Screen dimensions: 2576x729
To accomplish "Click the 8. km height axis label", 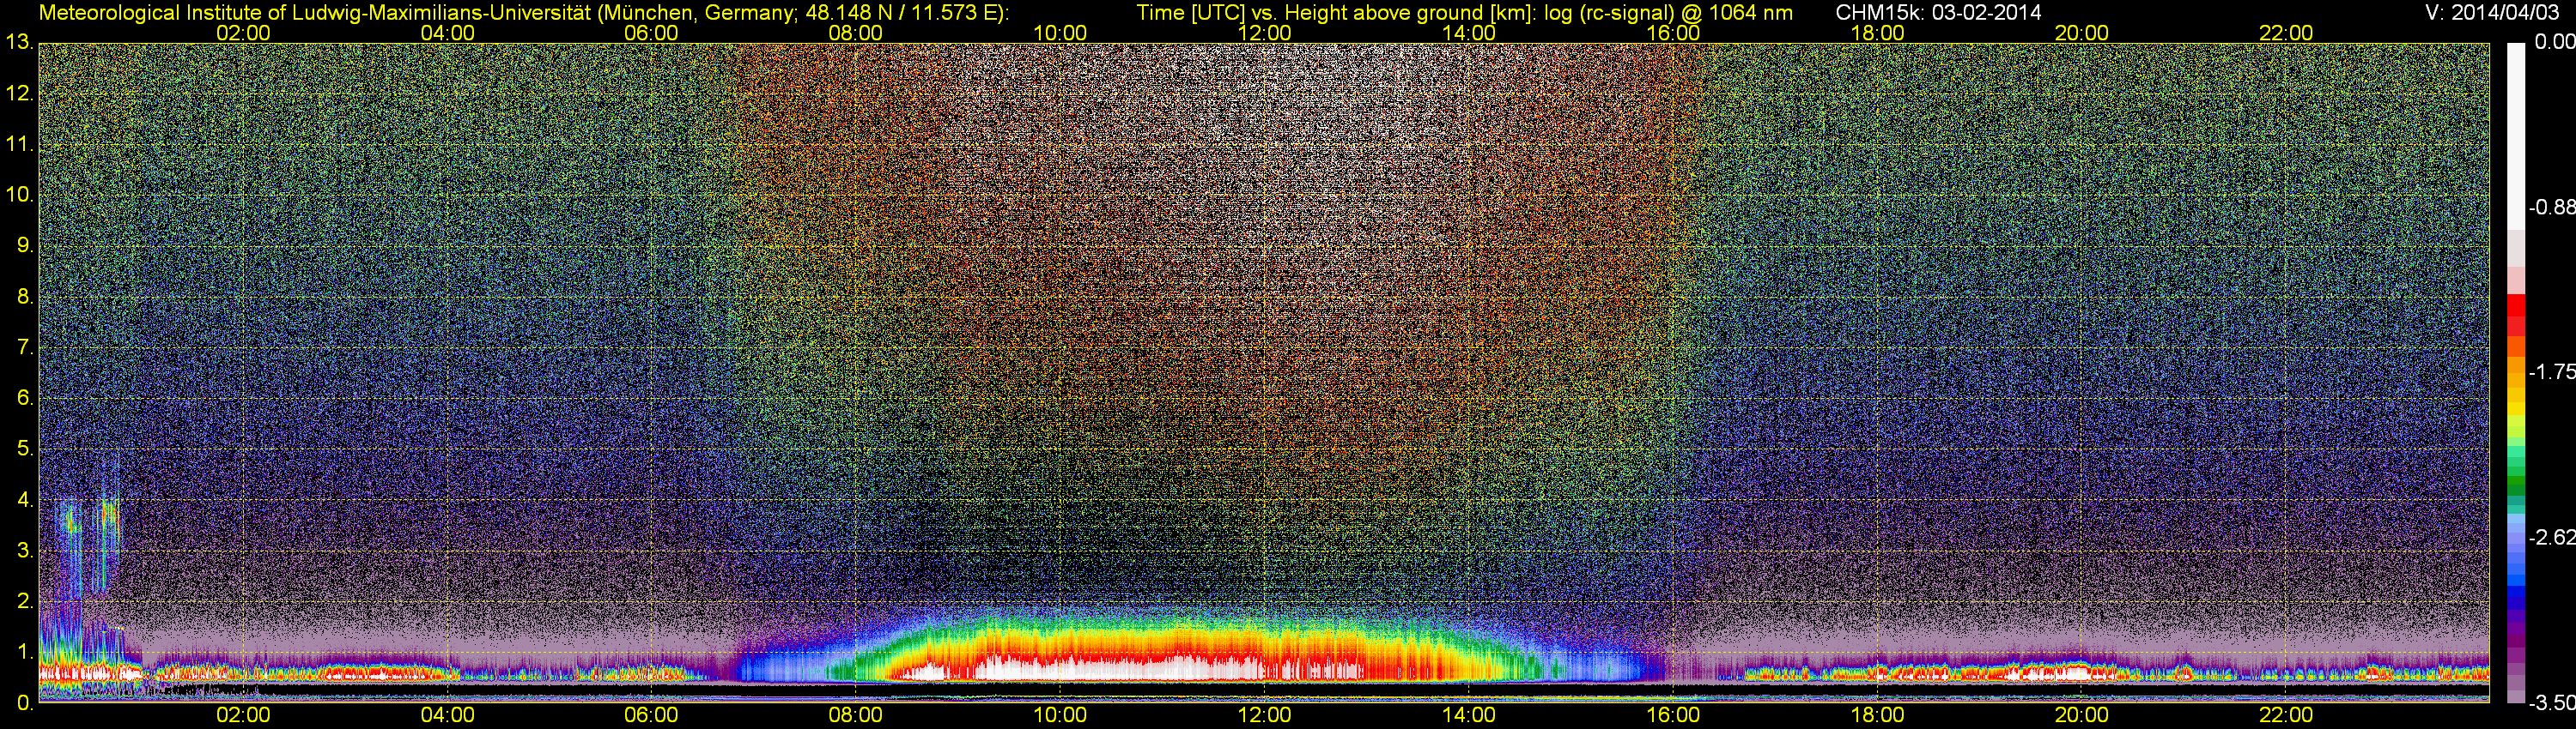I will coord(25,297).
